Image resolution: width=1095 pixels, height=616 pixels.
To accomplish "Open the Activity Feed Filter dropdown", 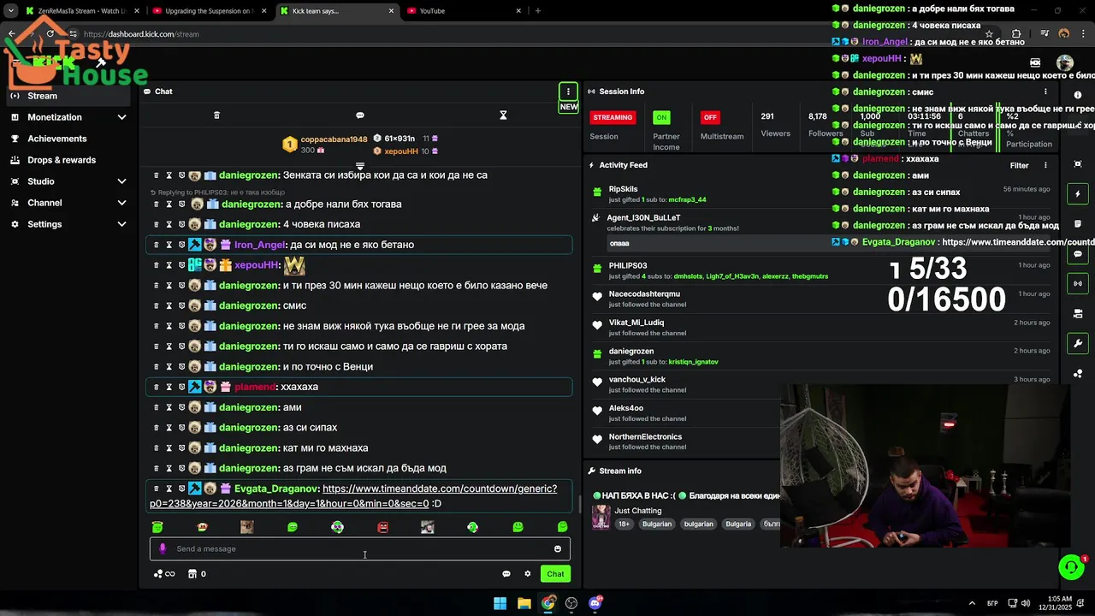I will click(1019, 165).
